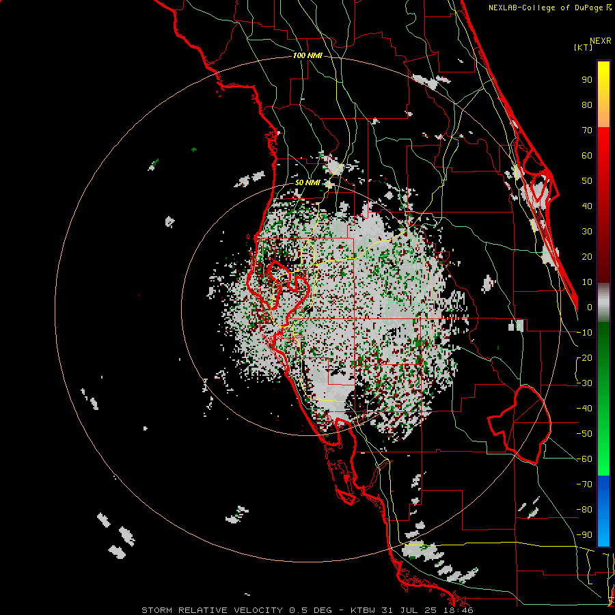Click the 40 value on the velocity scale
The height and width of the screenshot is (615, 615).
(x=587, y=206)
